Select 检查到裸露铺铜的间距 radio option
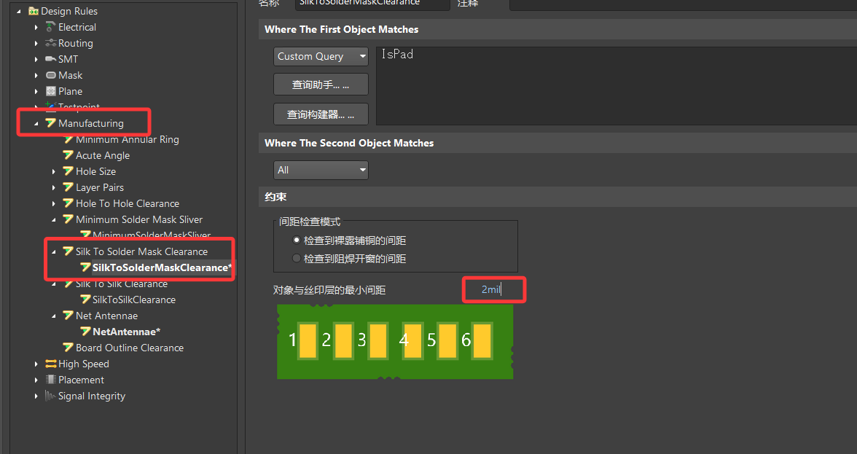Viewport: 857px width, 454px height. [297, 240]
